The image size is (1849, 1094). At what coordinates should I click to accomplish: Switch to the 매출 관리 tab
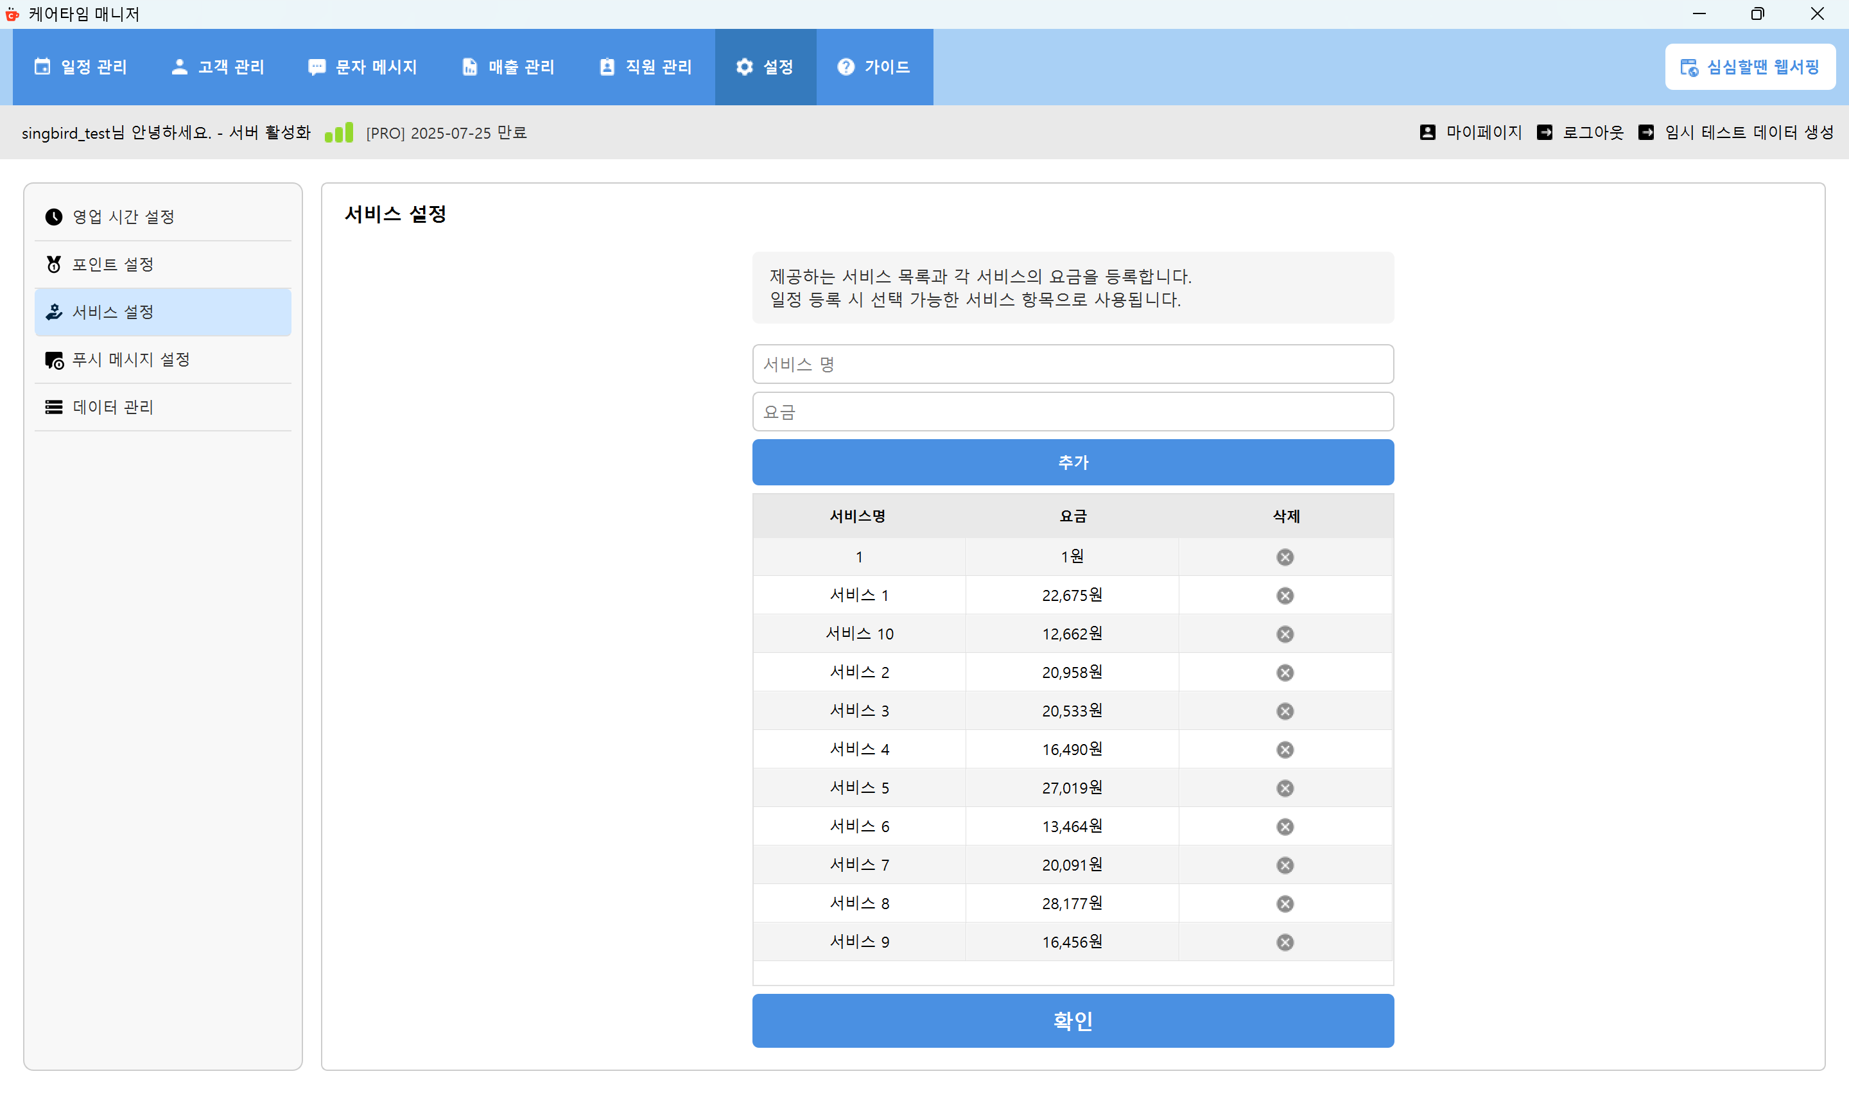pyautogui.click(x=508, y=67)
